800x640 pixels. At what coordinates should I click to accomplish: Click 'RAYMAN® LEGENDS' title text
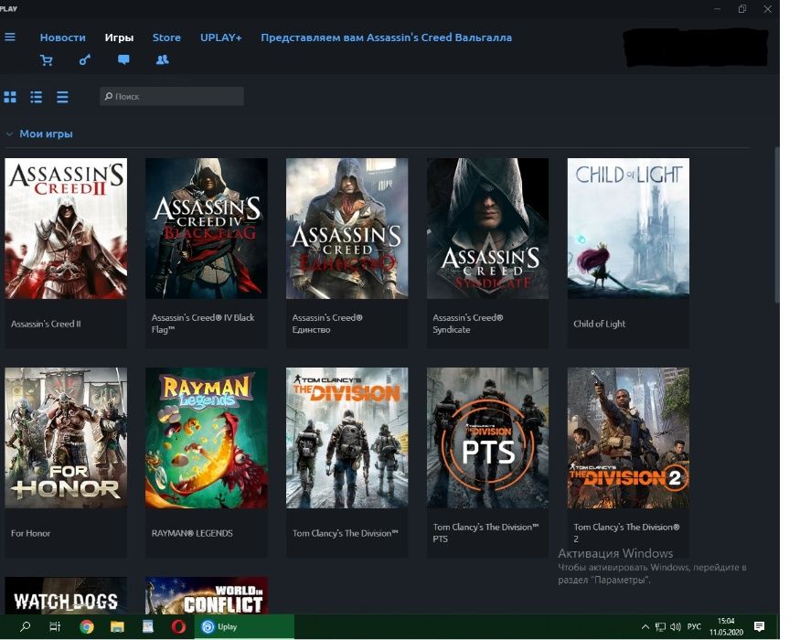coord(192,533)
